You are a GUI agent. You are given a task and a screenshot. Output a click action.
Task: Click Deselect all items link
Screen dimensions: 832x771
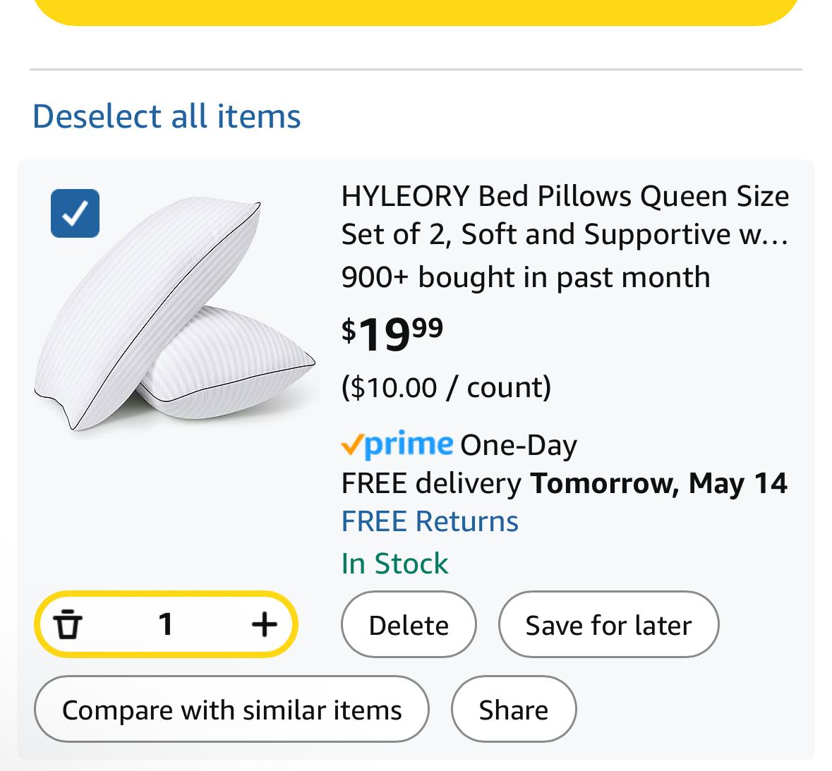pyautogui.click(x=167, y=116)
